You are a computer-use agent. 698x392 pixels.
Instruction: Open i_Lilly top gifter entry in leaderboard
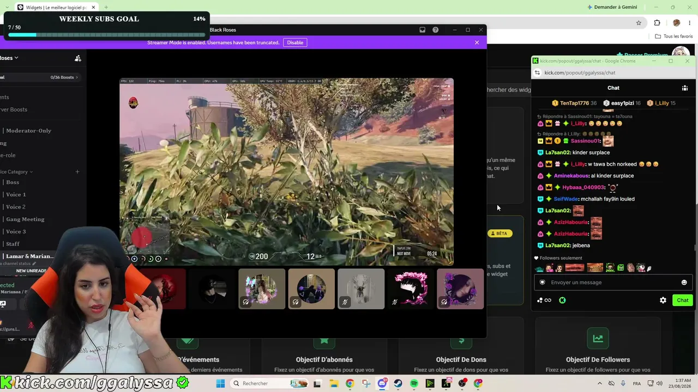pyautogui.click(x=661, y=103)
